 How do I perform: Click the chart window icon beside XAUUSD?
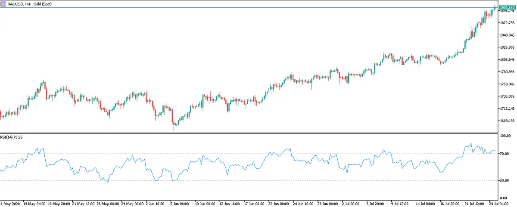pyautogui.click(x=3, y=3)
